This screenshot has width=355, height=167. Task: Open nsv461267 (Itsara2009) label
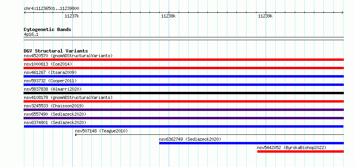tap(50, 72)
